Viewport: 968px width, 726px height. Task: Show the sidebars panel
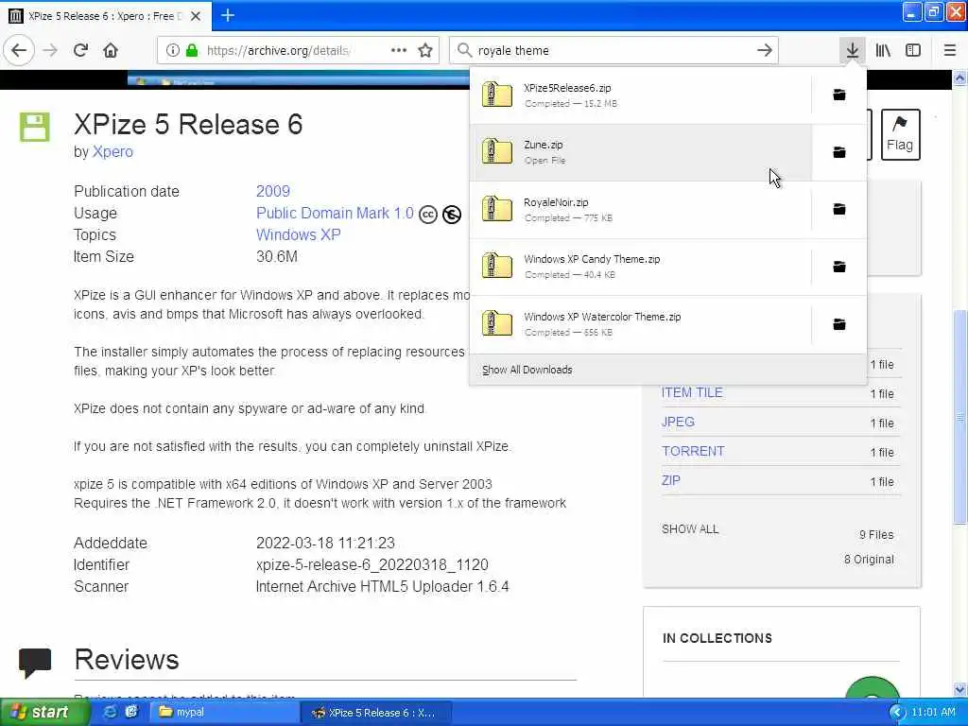[913, 50]
